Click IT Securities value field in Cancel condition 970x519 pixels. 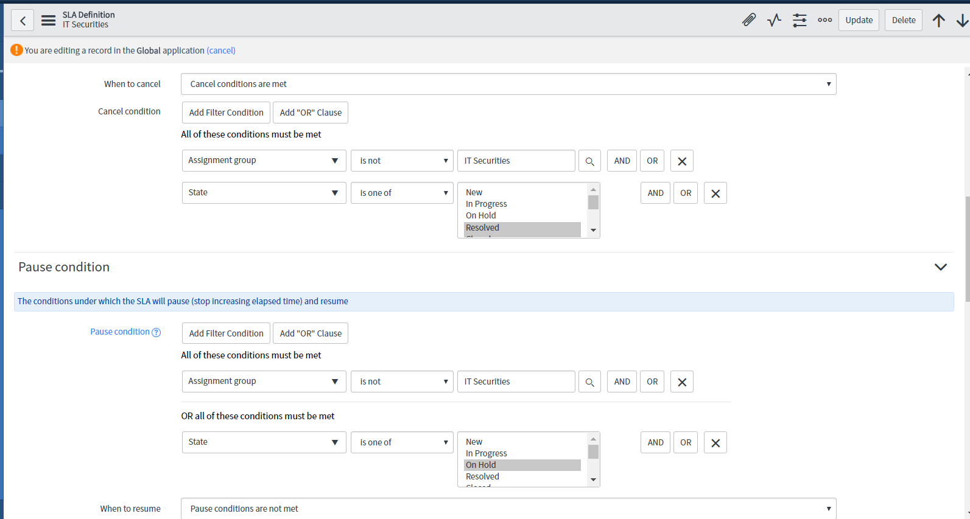(516, 161)
